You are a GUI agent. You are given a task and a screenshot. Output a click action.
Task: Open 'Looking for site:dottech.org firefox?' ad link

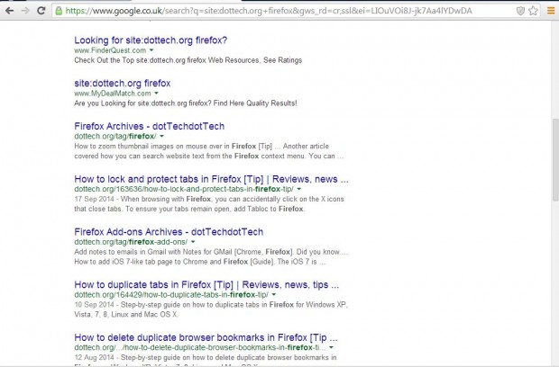151,40
